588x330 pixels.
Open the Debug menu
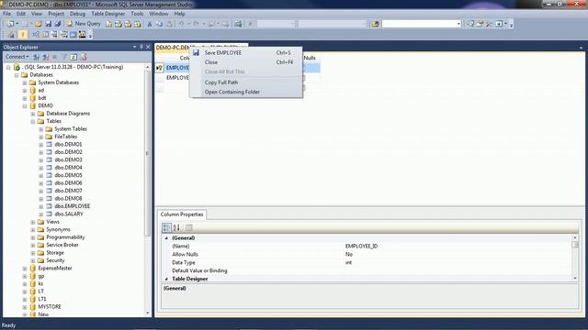(x=77, y=14)
